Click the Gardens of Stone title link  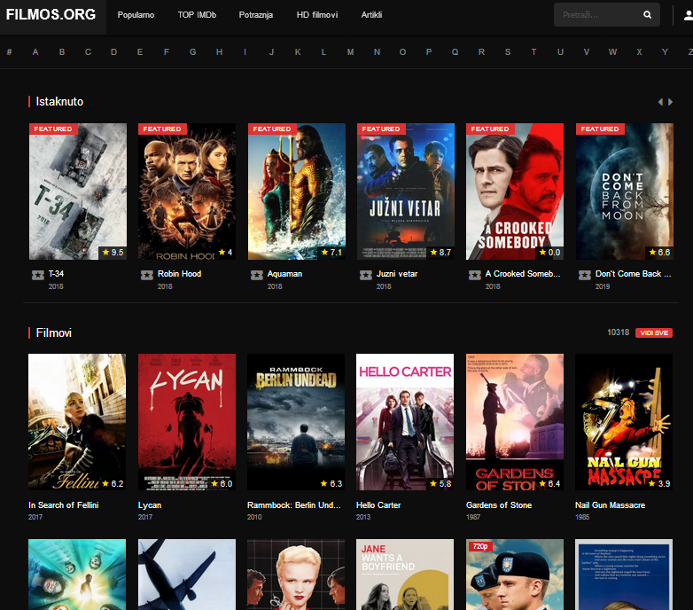click(499, 504)
